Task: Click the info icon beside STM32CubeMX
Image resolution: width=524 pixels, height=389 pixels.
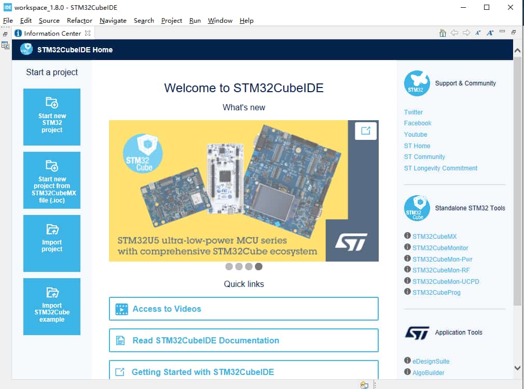Action: (x=407, y=236)
